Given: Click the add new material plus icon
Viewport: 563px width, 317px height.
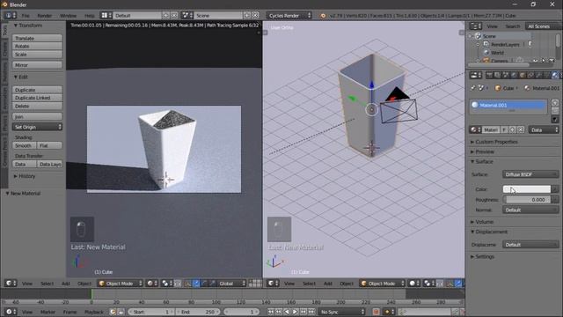Looking at the screenshot, I should (513, 129).
